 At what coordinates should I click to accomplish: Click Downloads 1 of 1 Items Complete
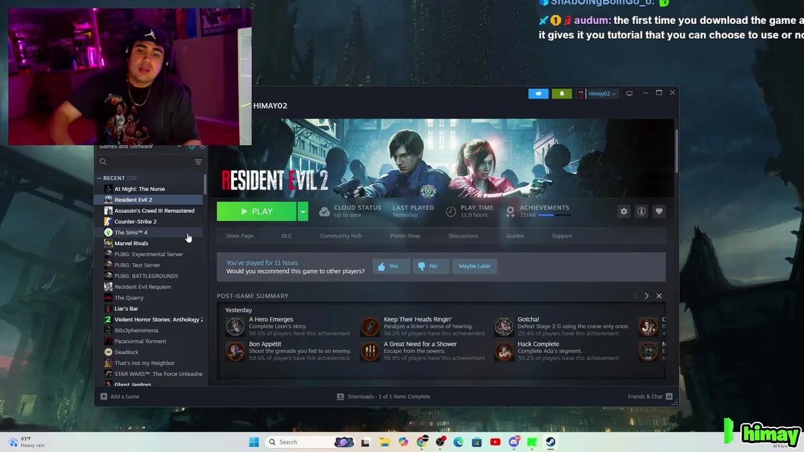(x=389, y=397)
